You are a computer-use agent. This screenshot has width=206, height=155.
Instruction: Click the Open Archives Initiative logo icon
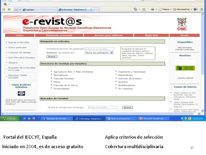pyautogui.click(x=21, y=94)
